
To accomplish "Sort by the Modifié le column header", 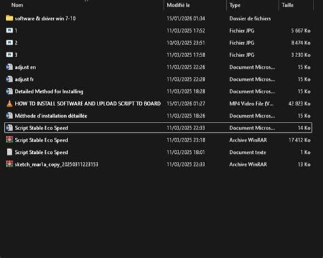I will tap(179, 5).
